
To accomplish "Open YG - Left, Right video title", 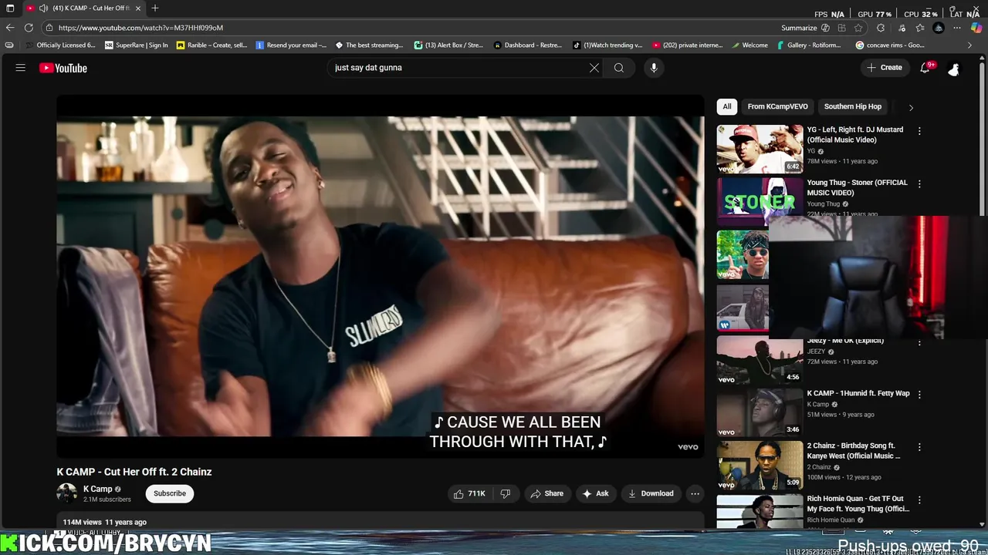I will [855, 135].
